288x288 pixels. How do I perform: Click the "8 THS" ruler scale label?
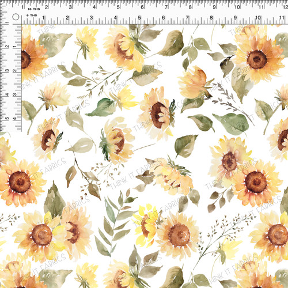(32, 16)
